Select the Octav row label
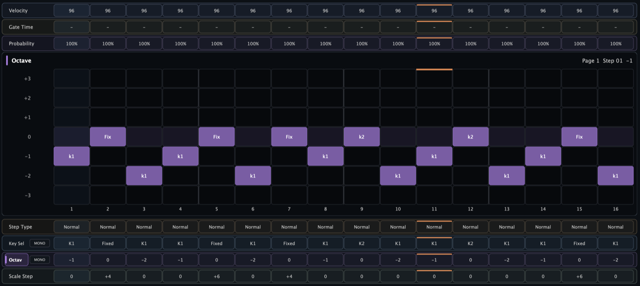This screenshot has width=640, height=286. [16, 260]
